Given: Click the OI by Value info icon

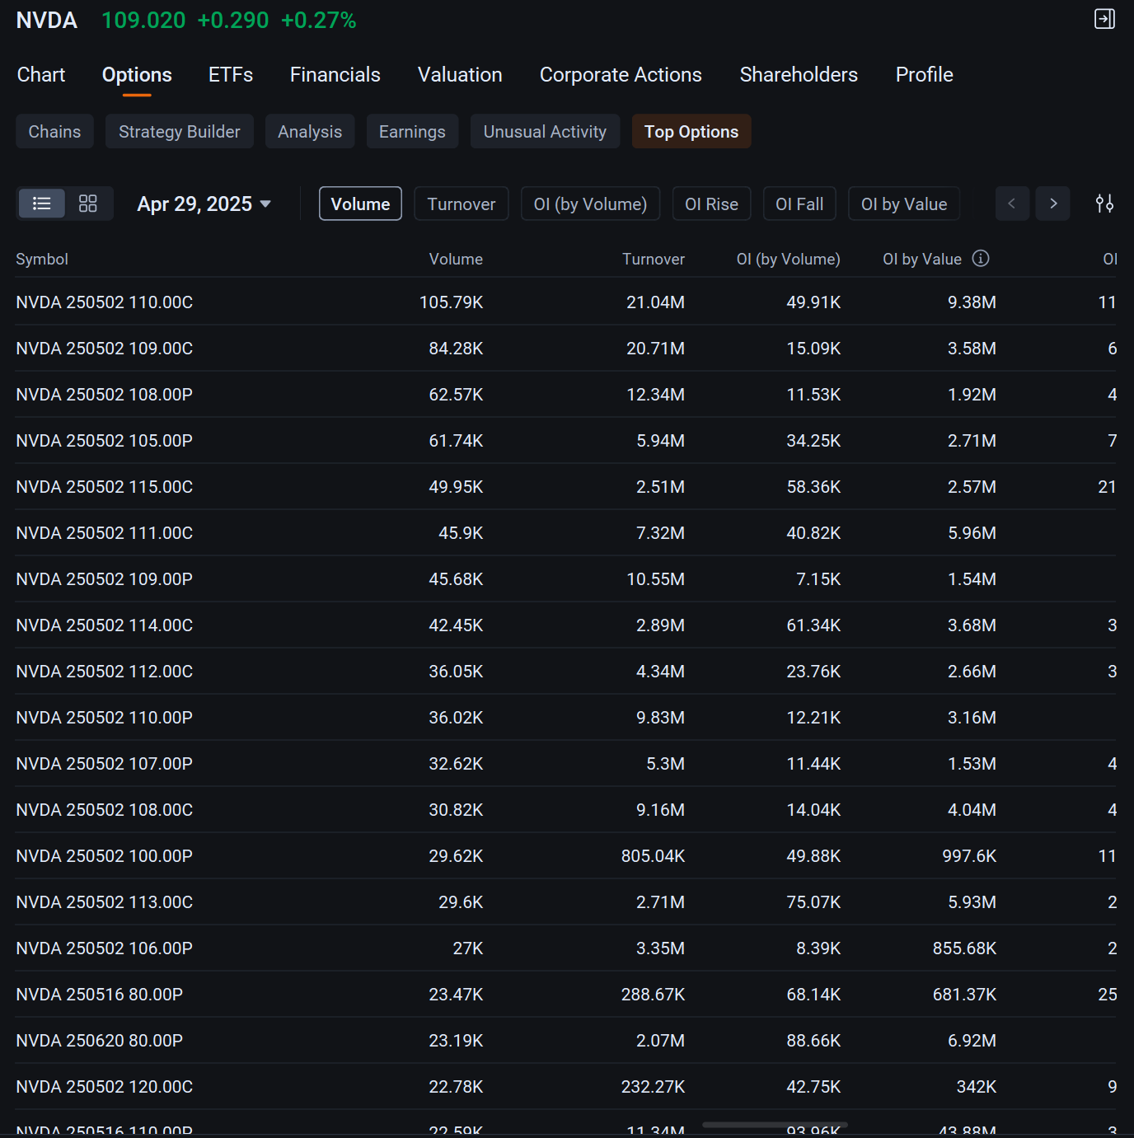Looking at the screenshot, I should [x=981, y=259].
